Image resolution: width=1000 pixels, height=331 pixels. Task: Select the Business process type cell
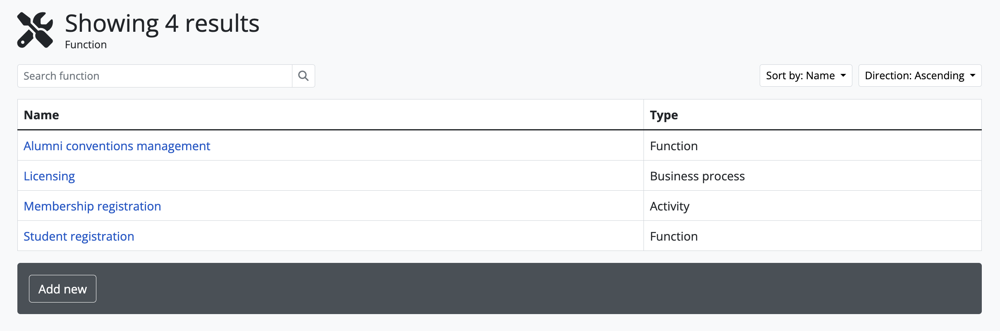coord(697,176)
